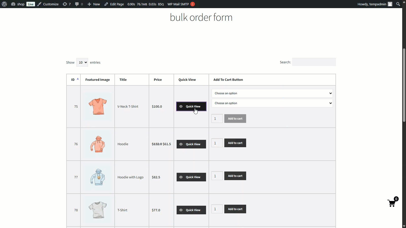Viewport: 406px width, 228px height.
Task: Quick View the Hoodie with Logo
Action: pos(191,177)
